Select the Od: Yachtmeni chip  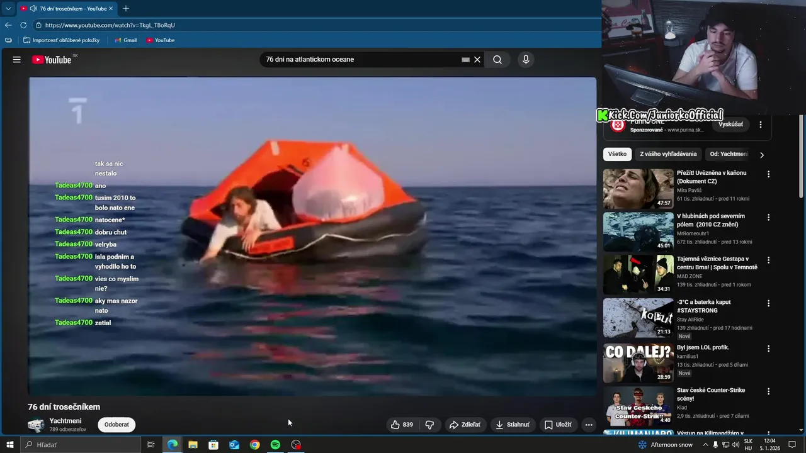point(729,154)
